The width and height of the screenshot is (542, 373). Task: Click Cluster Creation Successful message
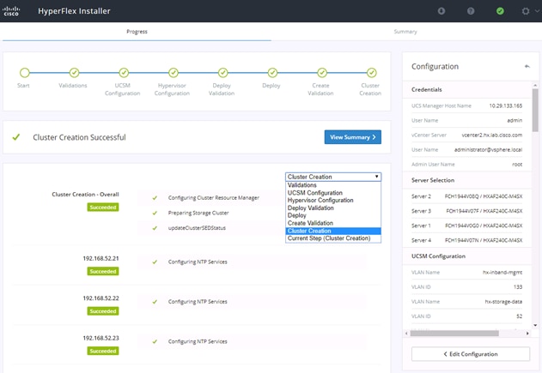tap(79, 137)
